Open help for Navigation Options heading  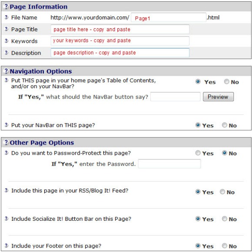[6, 71]
